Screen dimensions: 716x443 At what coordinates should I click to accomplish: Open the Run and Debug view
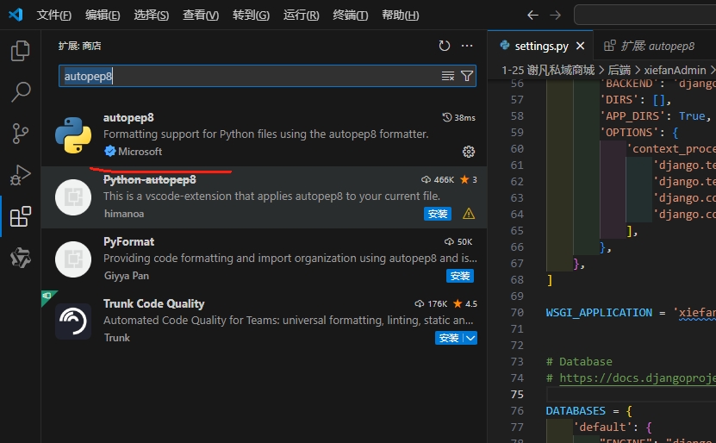point(20,175)
